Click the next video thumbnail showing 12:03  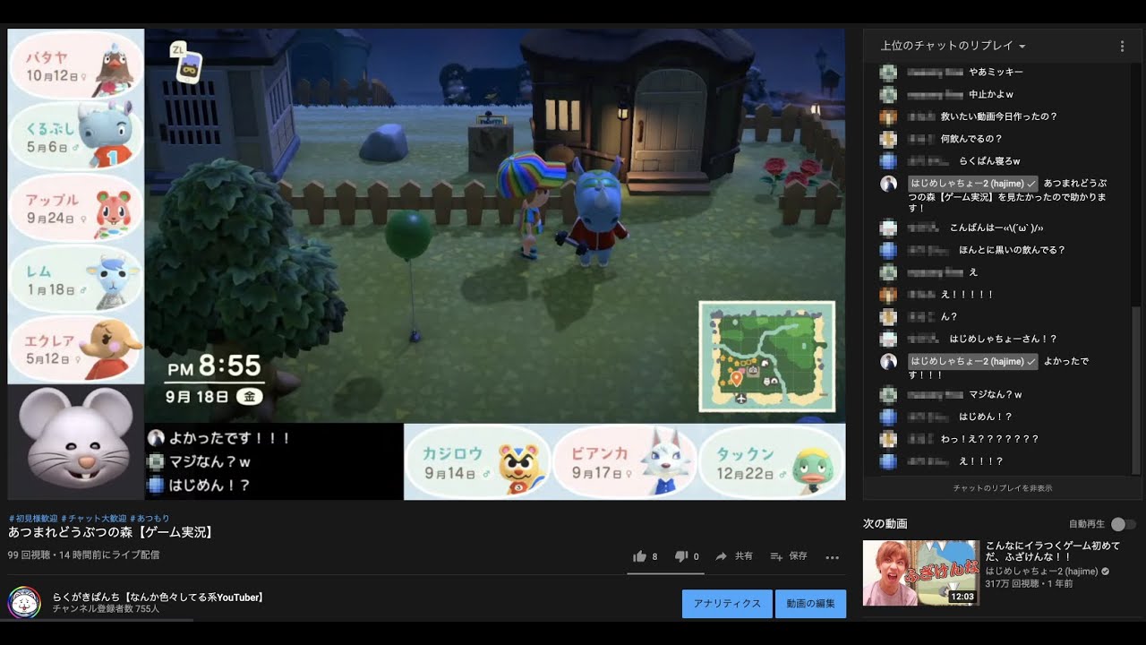920,572
